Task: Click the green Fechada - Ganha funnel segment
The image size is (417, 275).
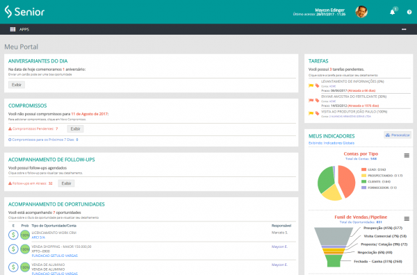Action: click(x=334, y=261)
